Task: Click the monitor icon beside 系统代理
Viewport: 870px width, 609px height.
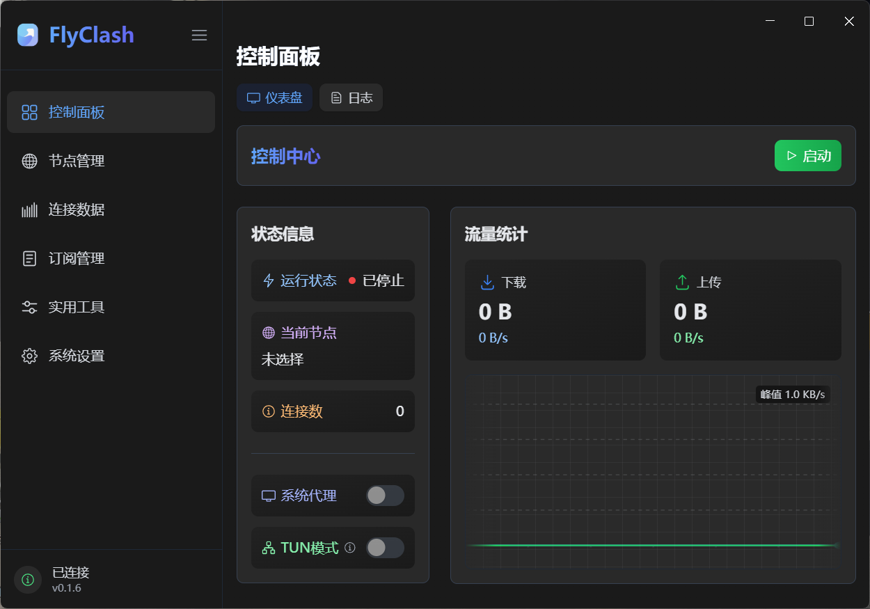Action: tap(269, 496)
